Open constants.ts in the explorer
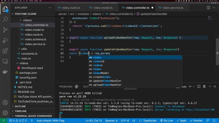 pos(29,54)
